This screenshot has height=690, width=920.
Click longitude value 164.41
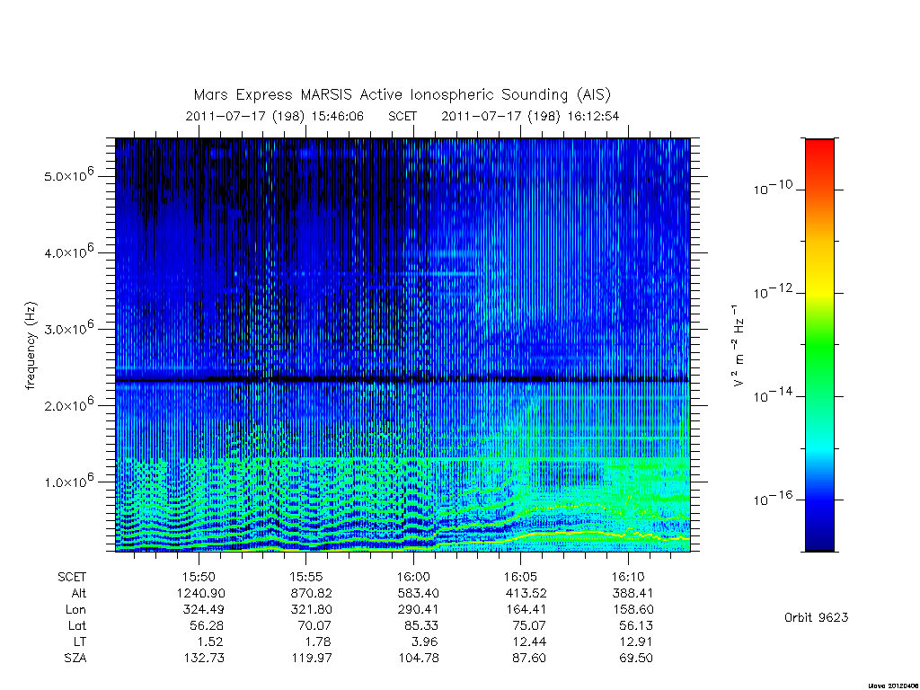pyautogui.click(x=526, y=610)
